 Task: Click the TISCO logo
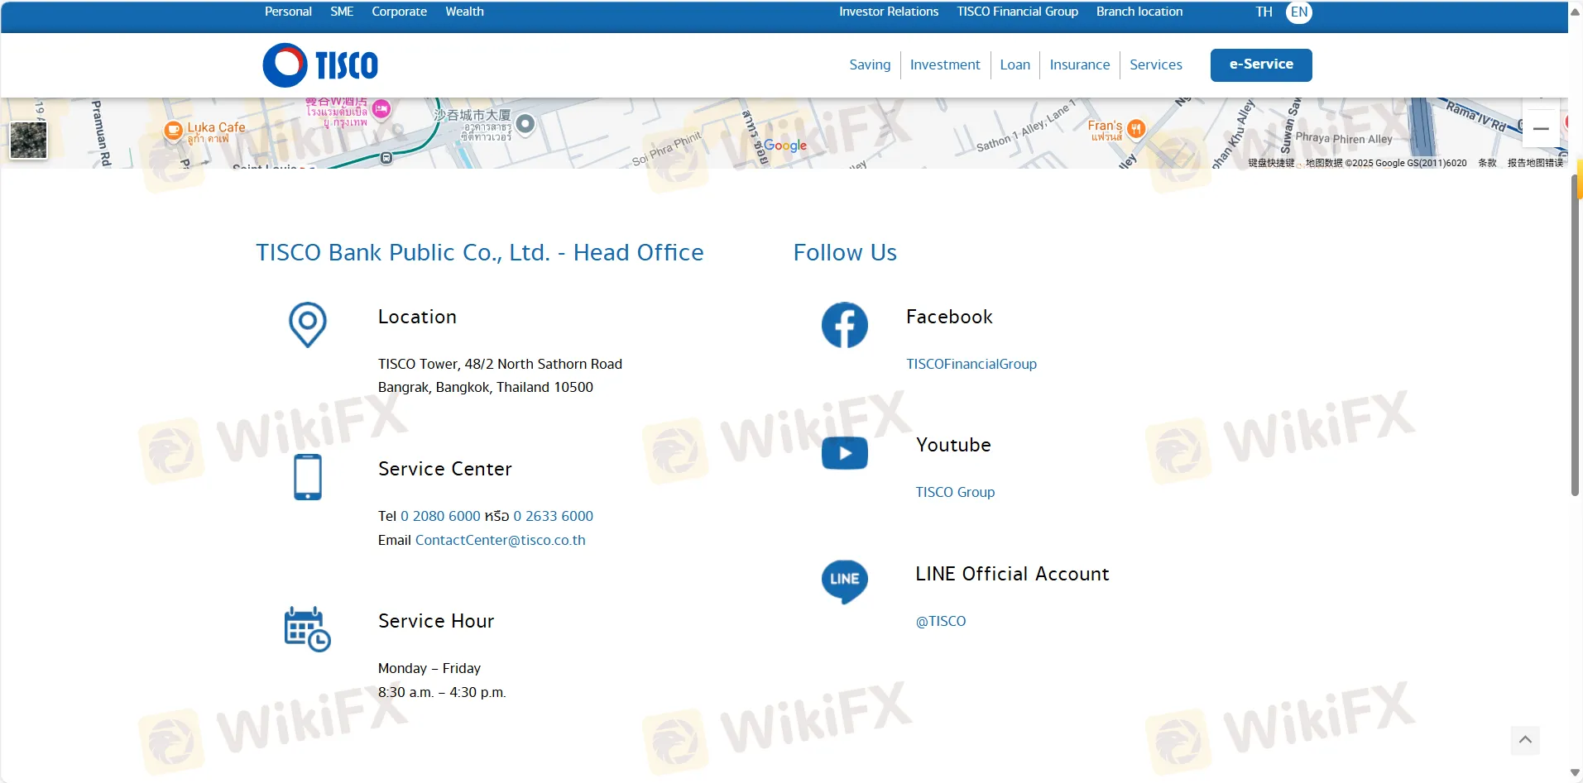coord(319,64)
